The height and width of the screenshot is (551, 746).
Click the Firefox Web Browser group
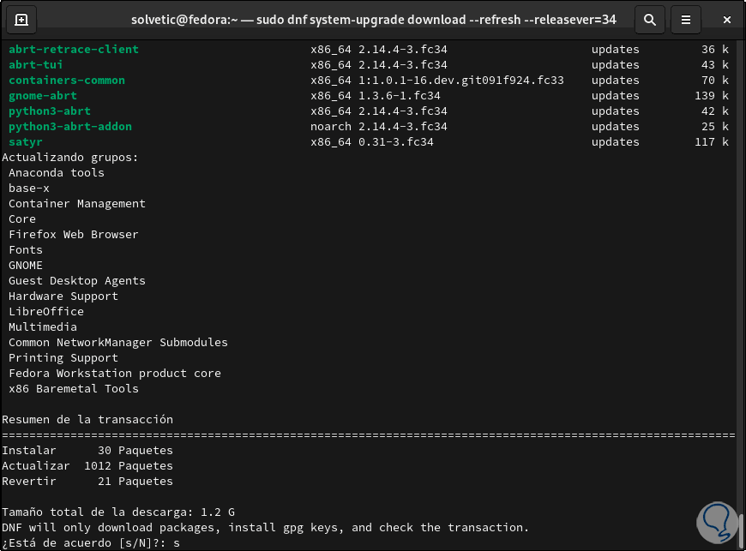pyautogui.click(x=74, y=235)
